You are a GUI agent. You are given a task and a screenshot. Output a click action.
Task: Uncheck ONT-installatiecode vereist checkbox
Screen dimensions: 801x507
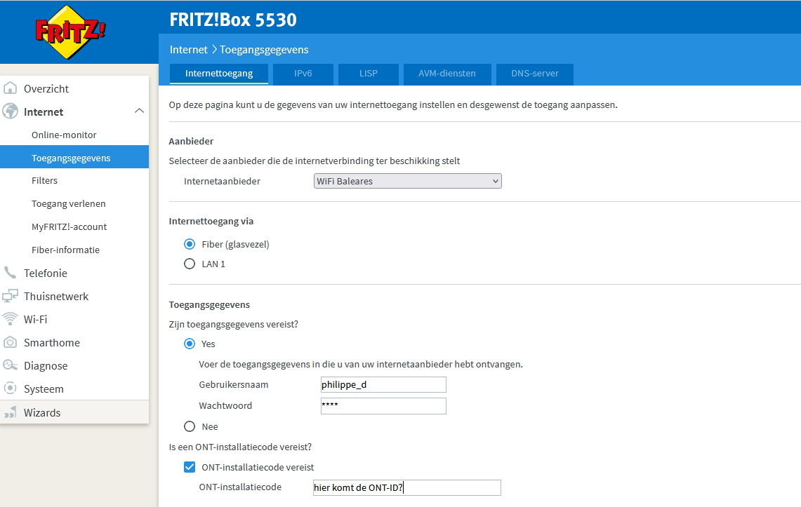tap(190, 467)
